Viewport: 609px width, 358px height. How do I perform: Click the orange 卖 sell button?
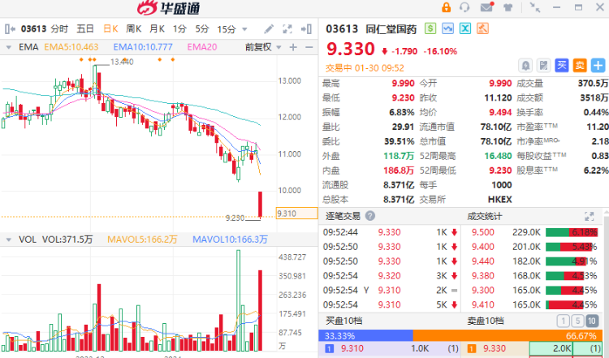(x=580, y=65)
